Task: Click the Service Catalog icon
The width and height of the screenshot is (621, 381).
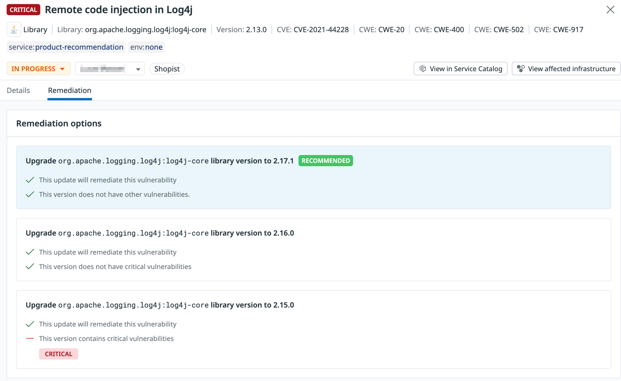Action: (x=423, y=69)
